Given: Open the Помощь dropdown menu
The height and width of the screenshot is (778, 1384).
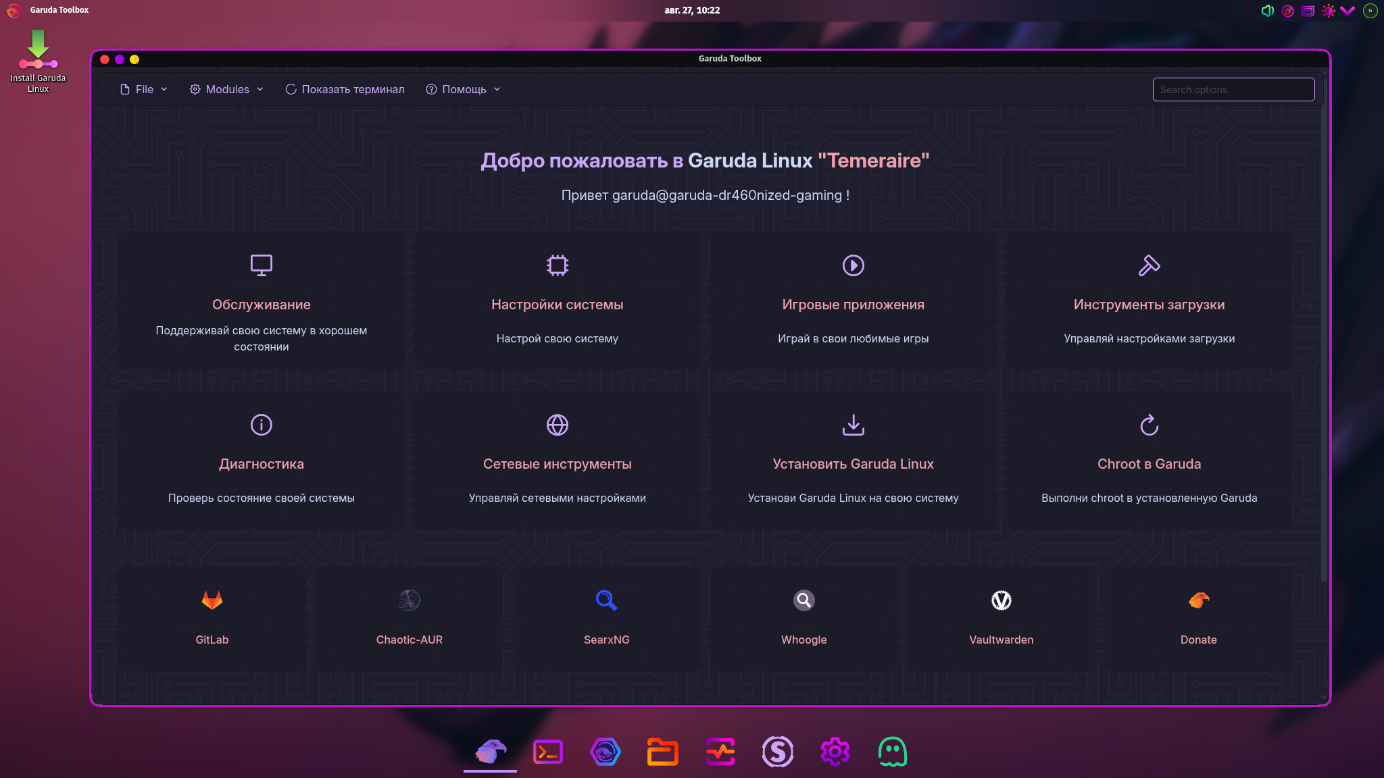Looking at the screenshot, I should point(463,89).
